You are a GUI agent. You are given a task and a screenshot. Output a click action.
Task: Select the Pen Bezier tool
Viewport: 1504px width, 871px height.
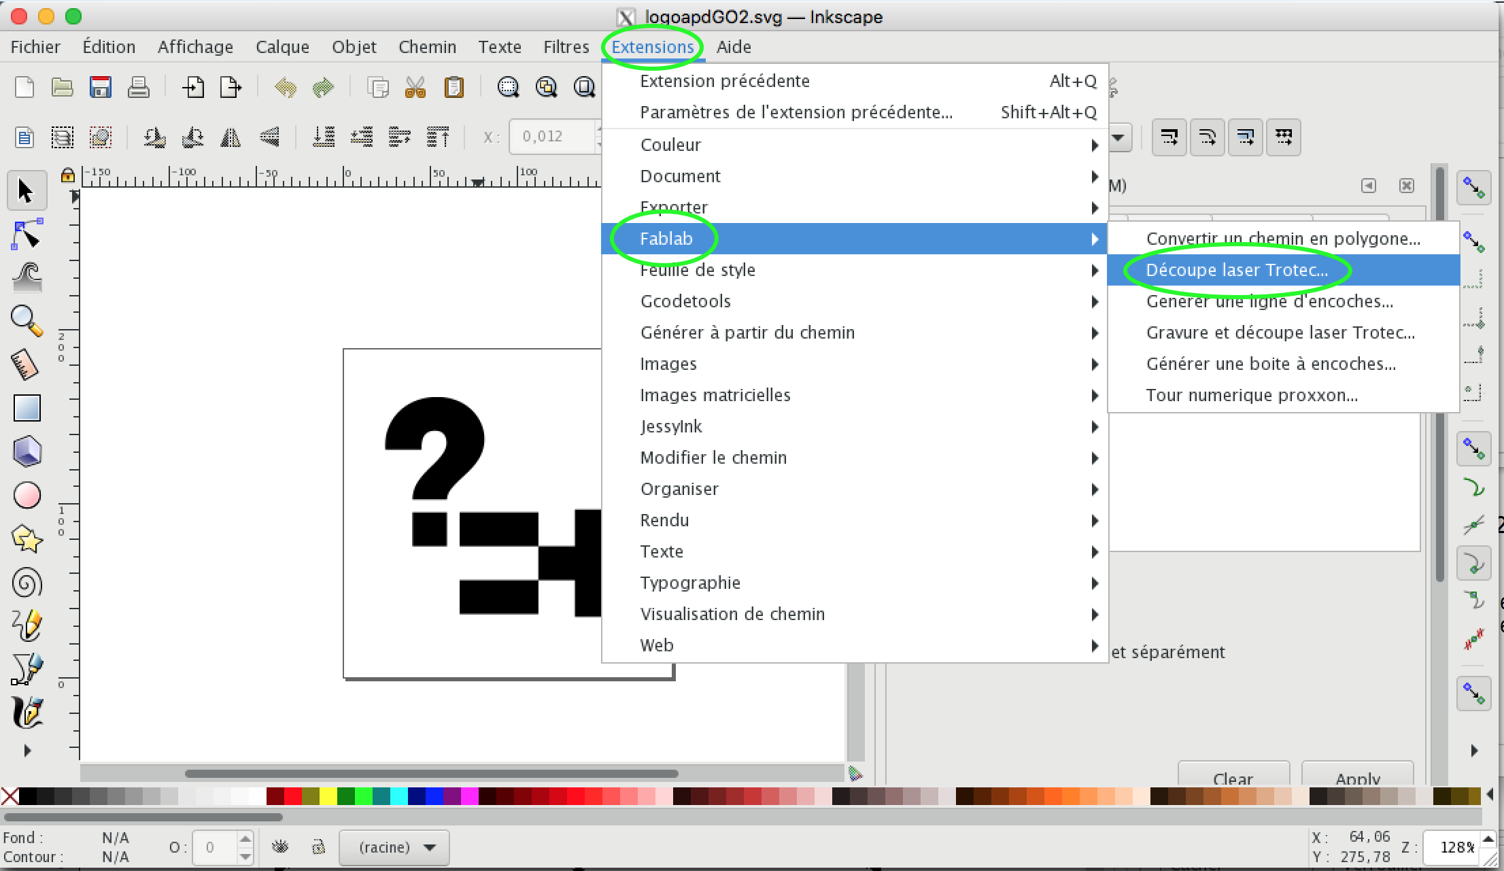tap(27, 669)
